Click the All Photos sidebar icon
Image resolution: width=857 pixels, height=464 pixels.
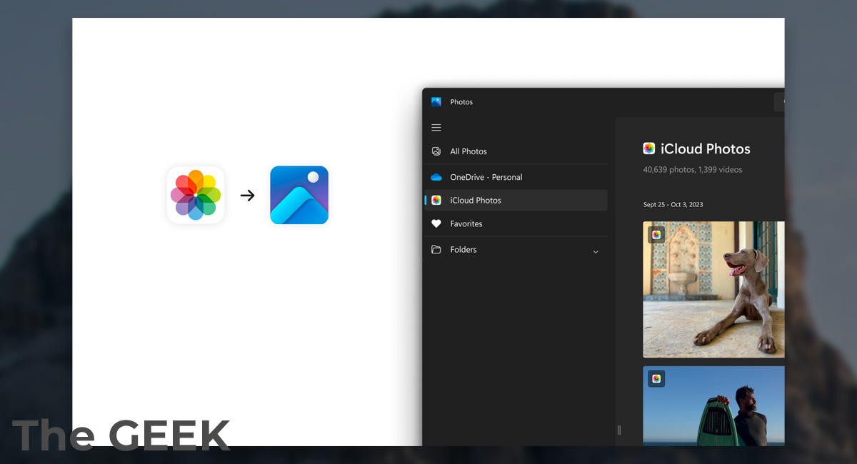click(436, 151)
